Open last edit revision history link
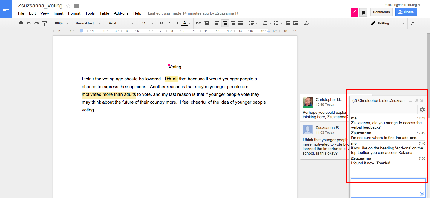This screenshot has height=198, width=430. click(x=193, y=13)
